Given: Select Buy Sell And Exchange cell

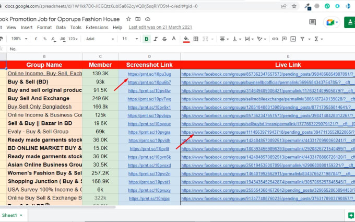Looking at the screenshot, I should pos(44,98).
